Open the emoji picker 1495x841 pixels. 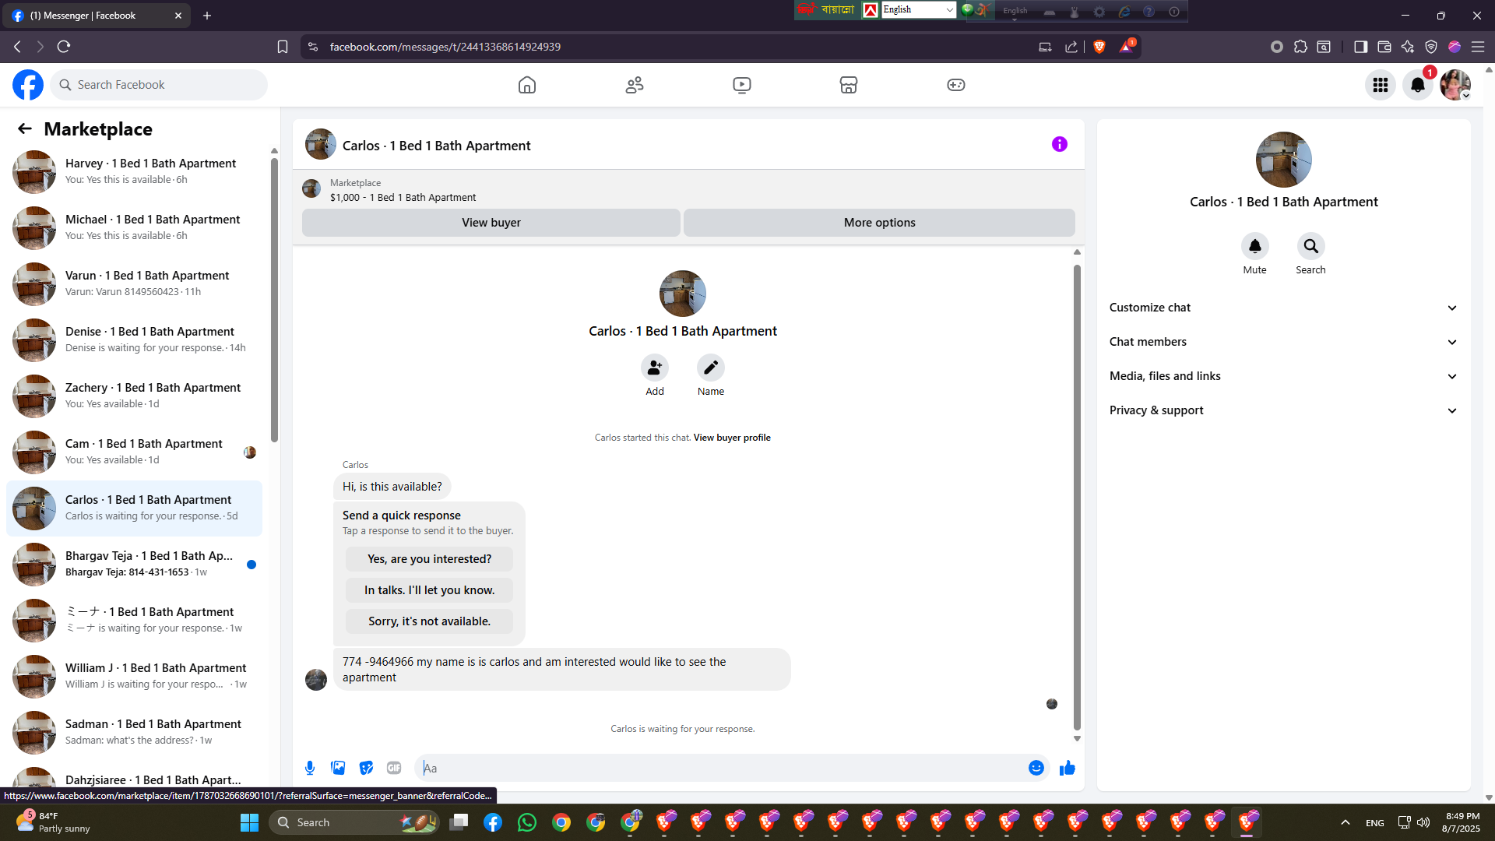tap(1036, 768)
